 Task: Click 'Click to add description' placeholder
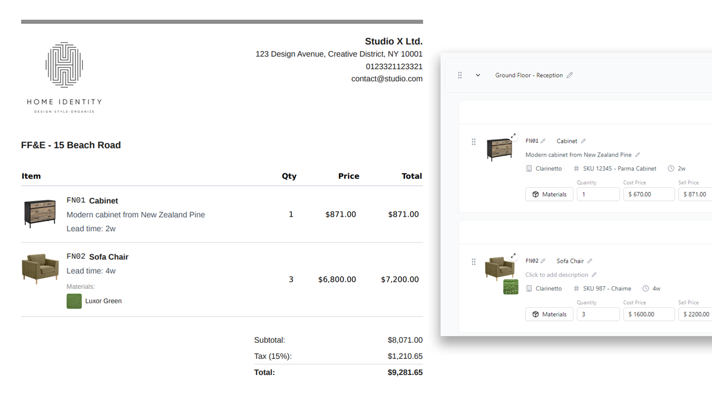click(x=556, y=275)
